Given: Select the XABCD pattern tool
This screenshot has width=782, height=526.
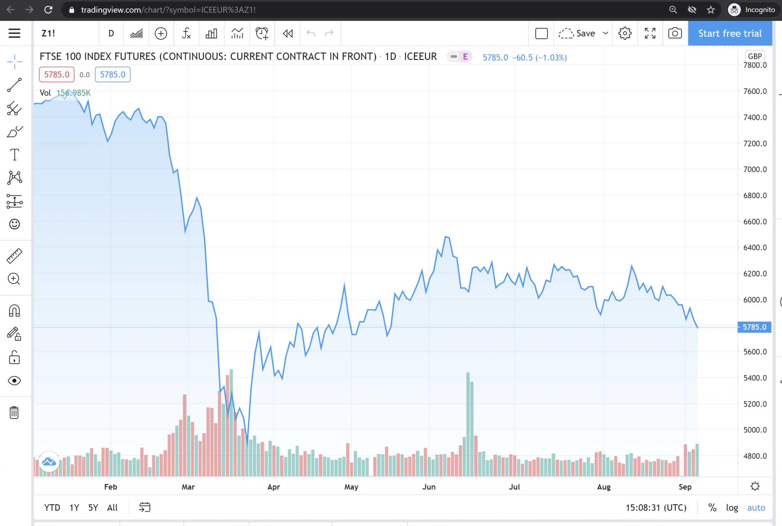Looking at the screenshot, I should (15, 178).
